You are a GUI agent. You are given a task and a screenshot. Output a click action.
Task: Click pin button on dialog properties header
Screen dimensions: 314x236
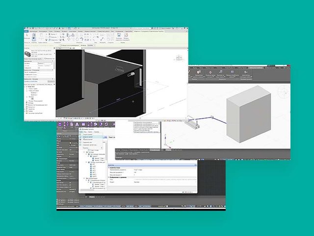click(196, 165)
